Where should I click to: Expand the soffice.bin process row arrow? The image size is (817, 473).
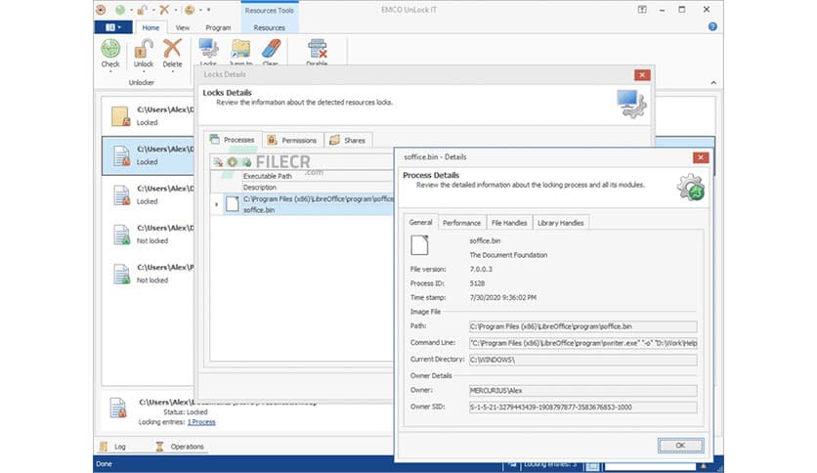coord(217,204)
